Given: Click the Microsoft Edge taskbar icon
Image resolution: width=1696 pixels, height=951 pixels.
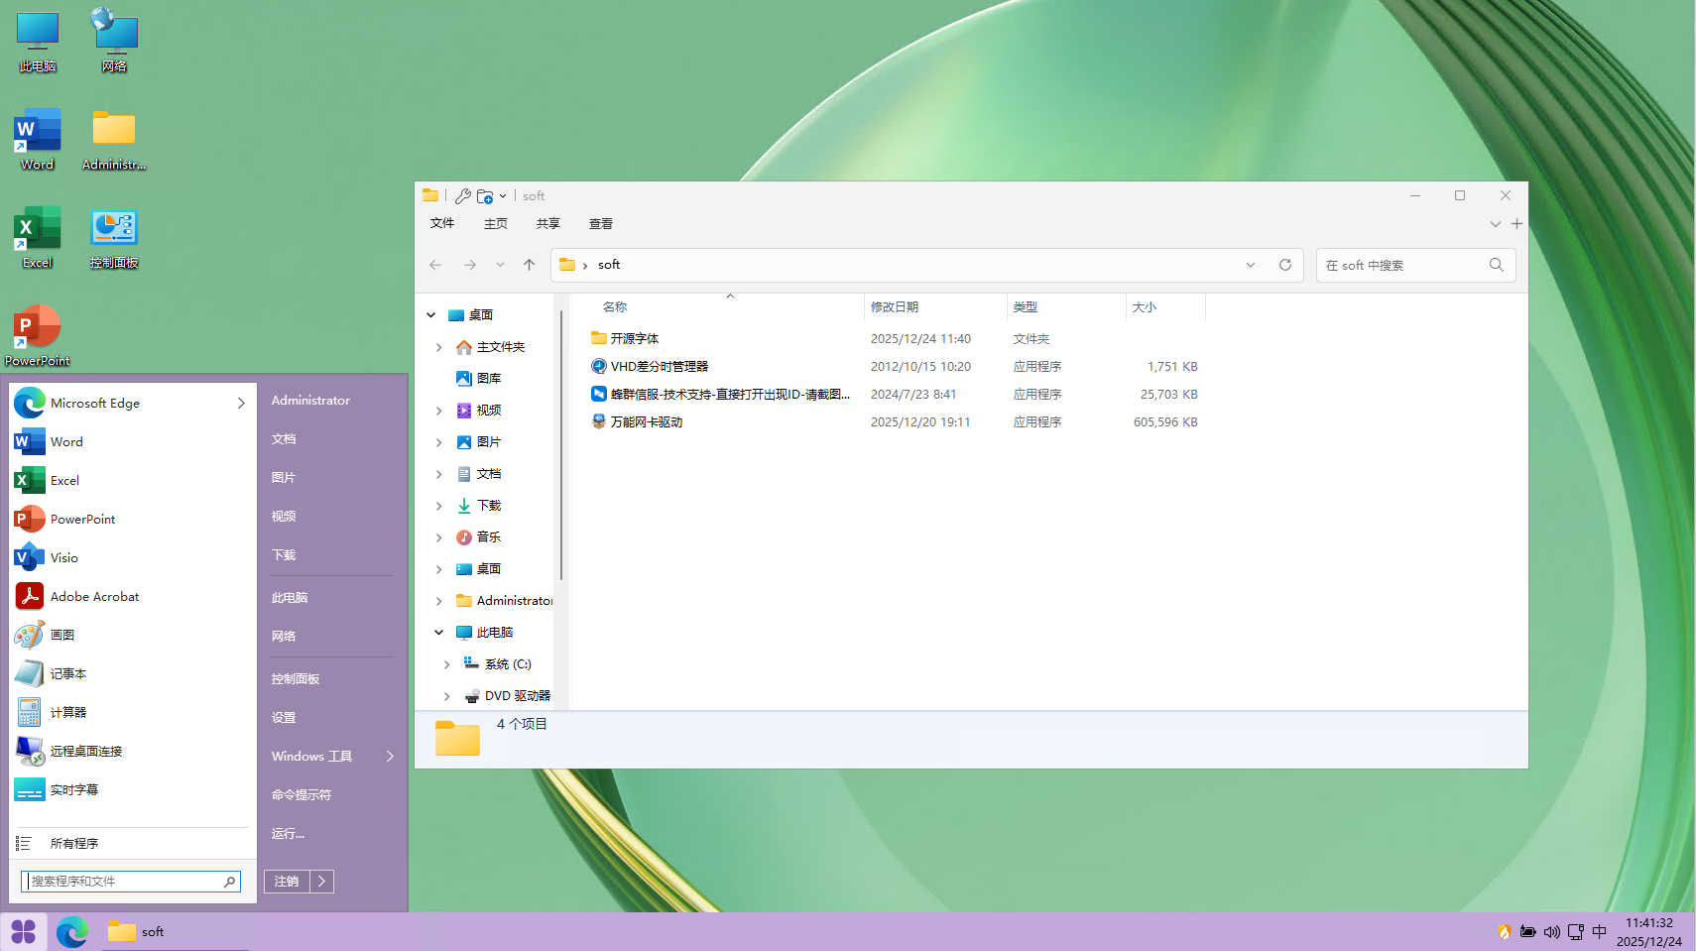Looking at the screenshot, I should coord(72,932).
